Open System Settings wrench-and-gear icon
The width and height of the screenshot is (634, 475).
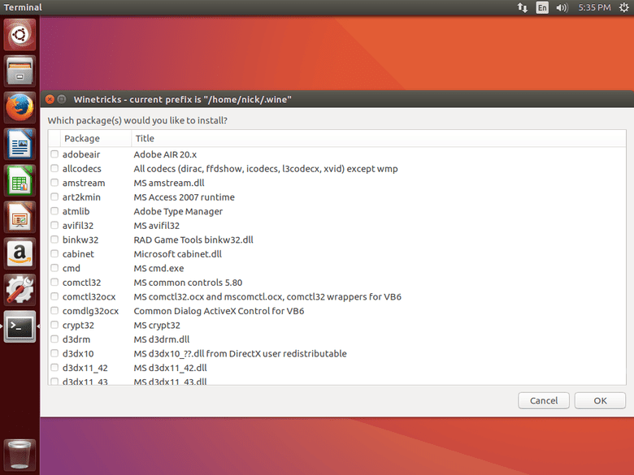pyautogui.click(x=20, y=290)
